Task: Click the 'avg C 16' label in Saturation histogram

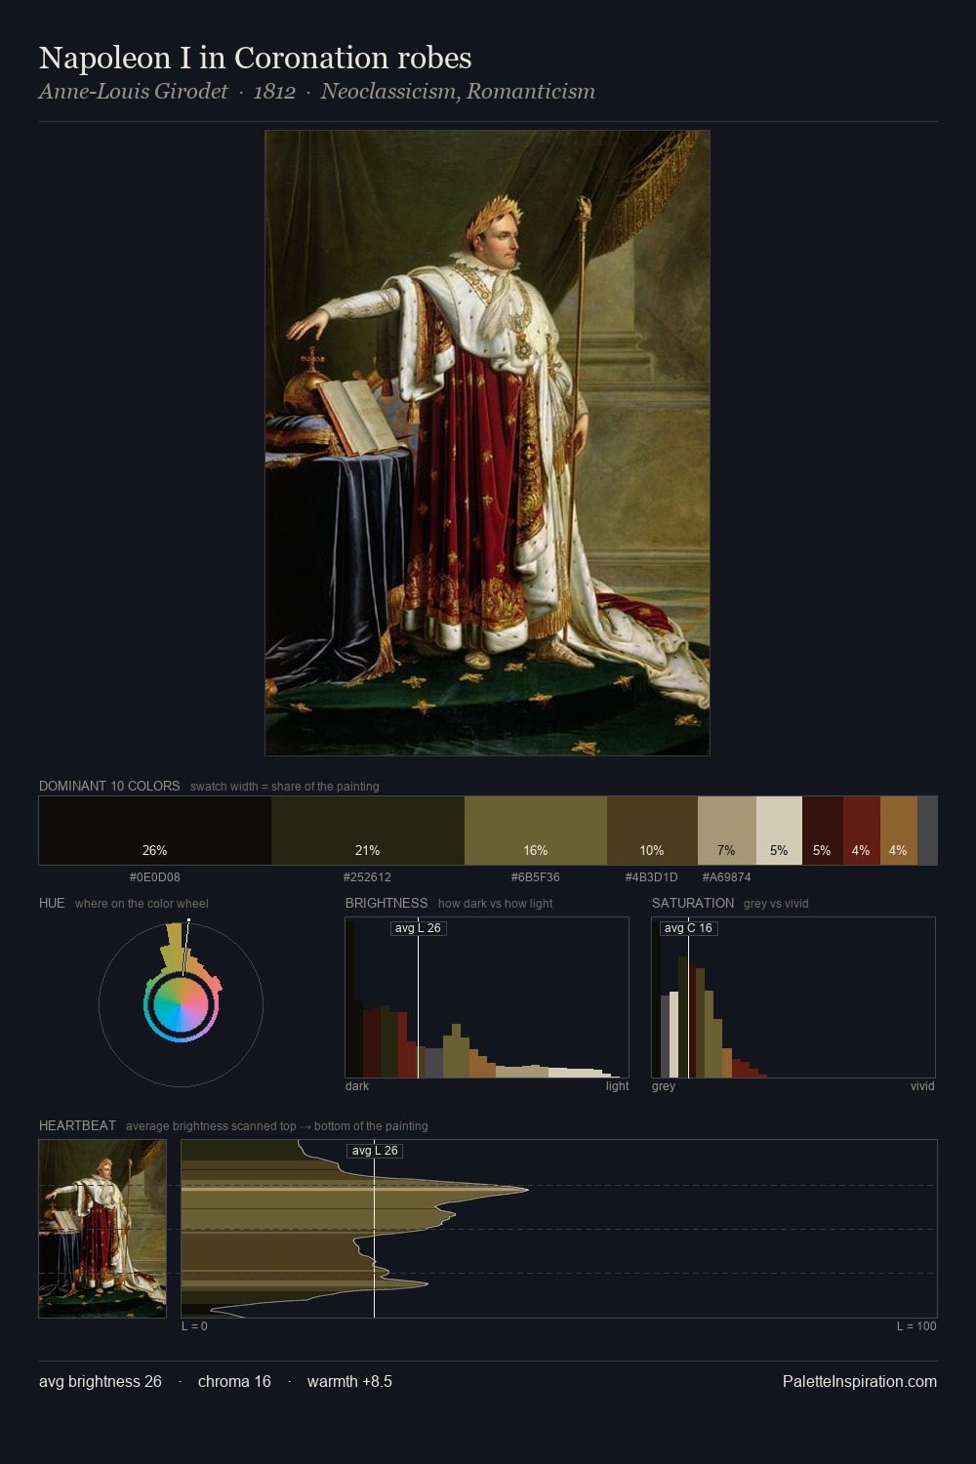Action: 688,928
